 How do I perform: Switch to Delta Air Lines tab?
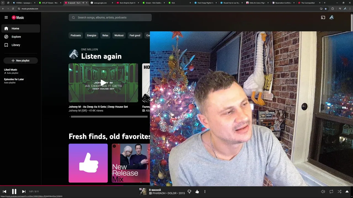[x=257, y=3]
